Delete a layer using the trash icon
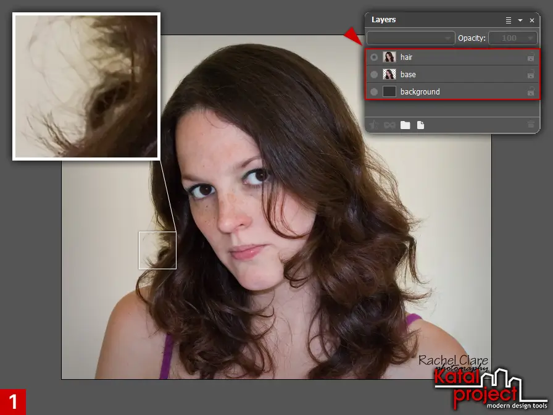Image resolution: width=553 pixels, height=415 pixels. [x=530, y=124]
